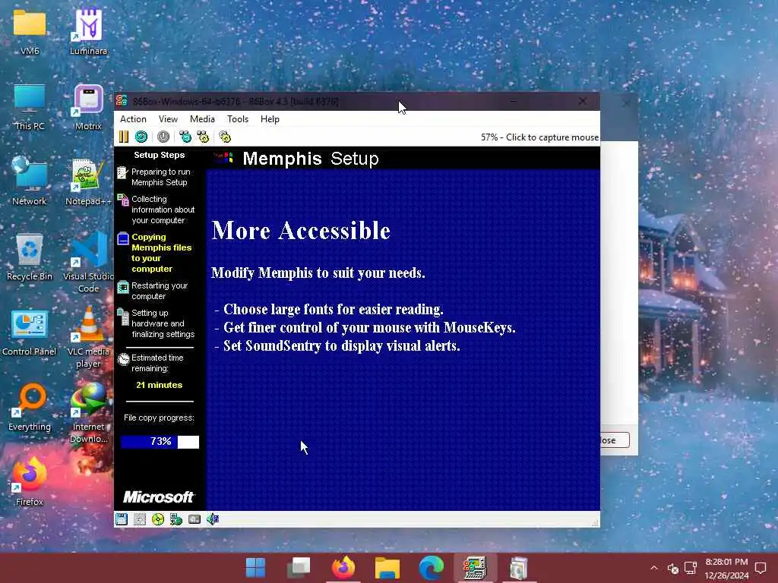The width and height of the screenshot is (778, 583).
Task: Click the hard disk status bar icon
Action: click(194, 519)
